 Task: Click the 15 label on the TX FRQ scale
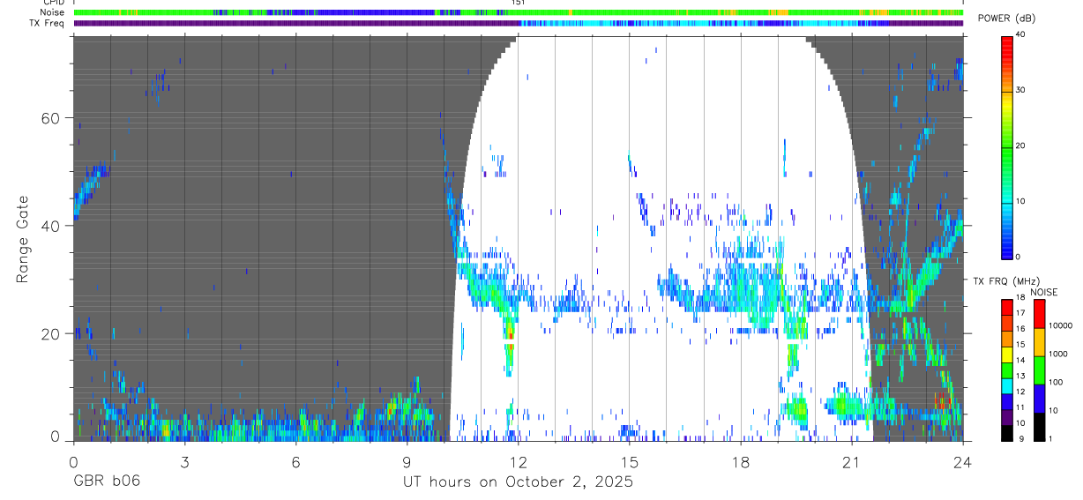pos(1020,344)
